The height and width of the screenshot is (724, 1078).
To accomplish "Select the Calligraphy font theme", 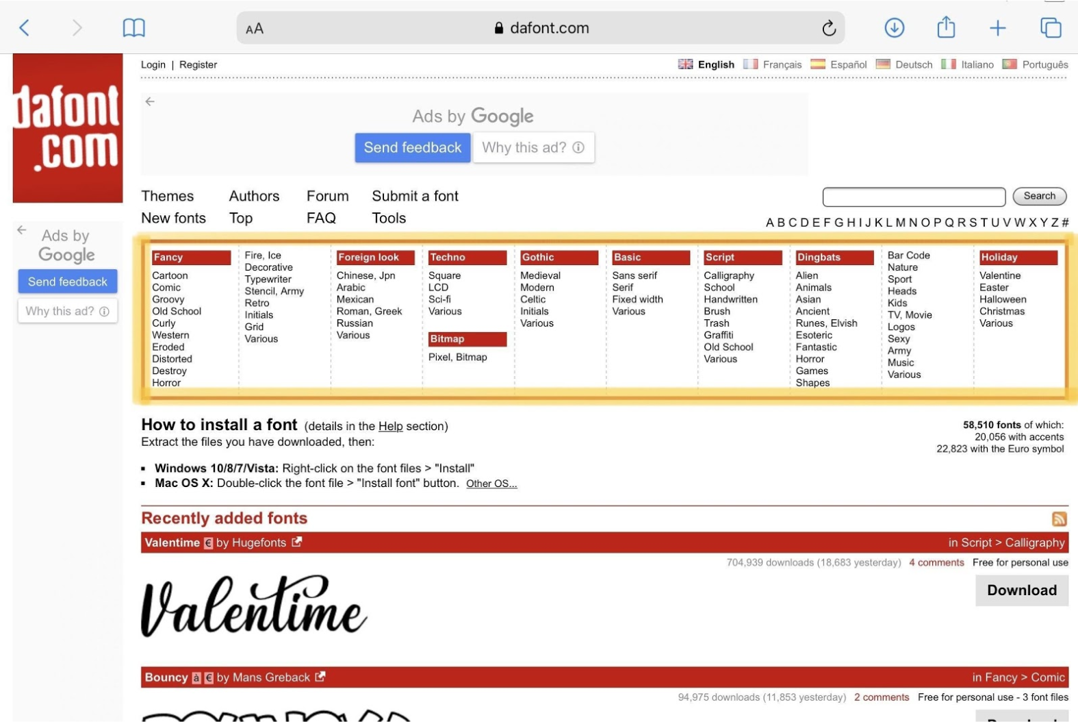I will (729, 275).
